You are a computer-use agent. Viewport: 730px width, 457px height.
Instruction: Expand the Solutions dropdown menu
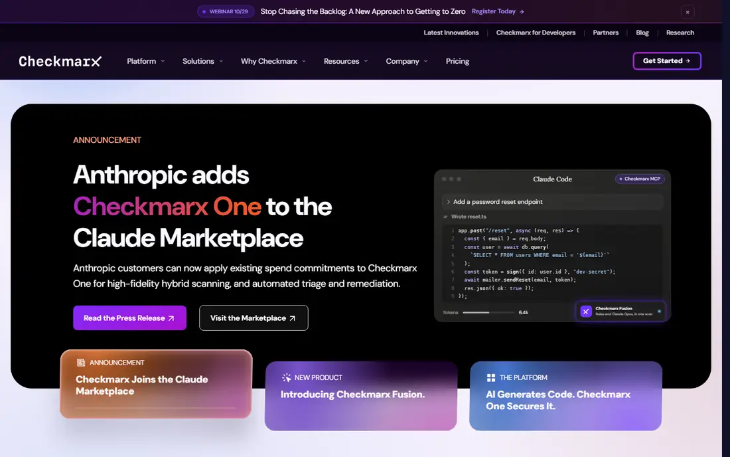pos(202,61)
